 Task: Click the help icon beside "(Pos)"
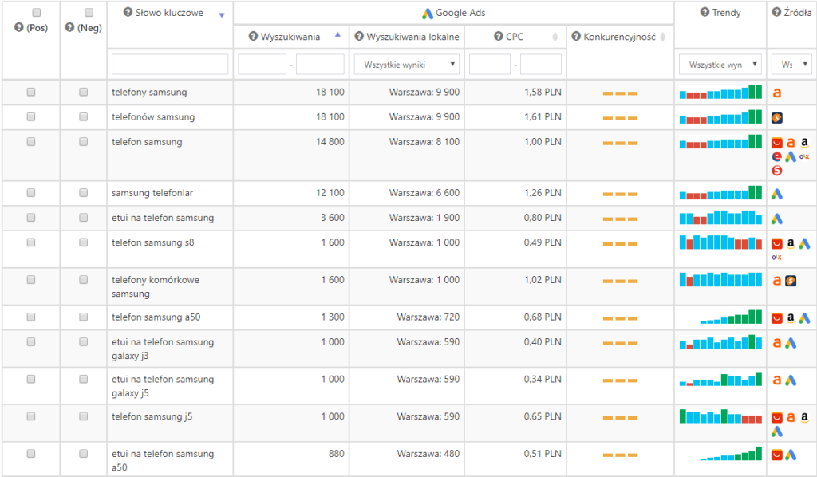click(19, 27)
